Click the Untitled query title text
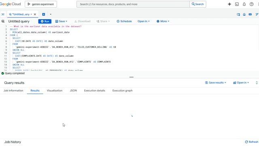This screenshot has height=146, width=259. point(19,21)
